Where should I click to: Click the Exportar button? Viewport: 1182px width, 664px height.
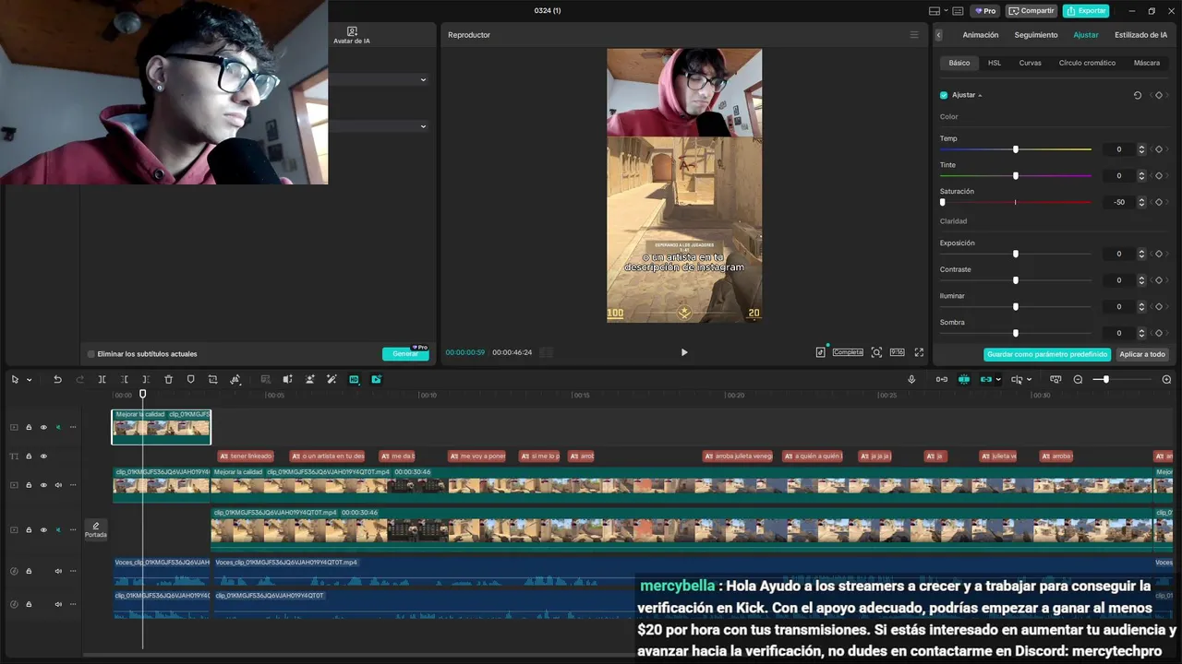[1086, 11]
